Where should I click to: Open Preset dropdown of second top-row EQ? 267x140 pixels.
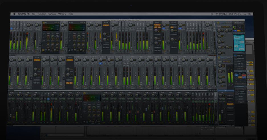82,22
